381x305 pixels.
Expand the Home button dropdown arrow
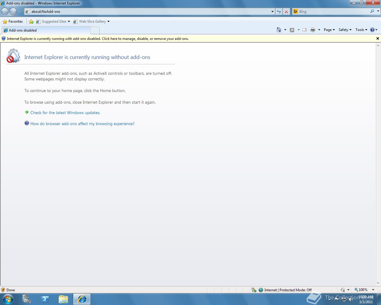[285, 30]
